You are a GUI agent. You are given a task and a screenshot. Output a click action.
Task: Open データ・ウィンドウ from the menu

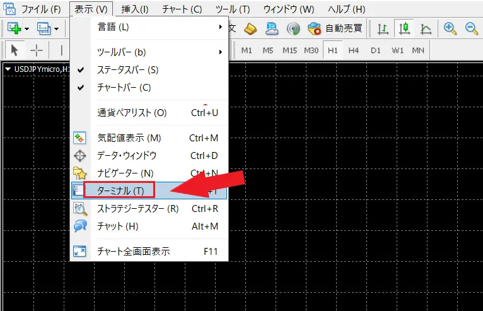[x=149, y=156]
